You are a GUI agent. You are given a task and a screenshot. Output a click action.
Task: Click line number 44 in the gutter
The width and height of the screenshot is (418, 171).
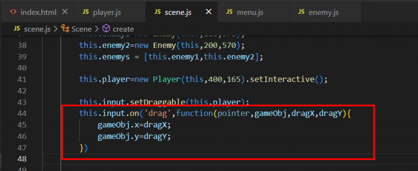(x=23, y=114)
